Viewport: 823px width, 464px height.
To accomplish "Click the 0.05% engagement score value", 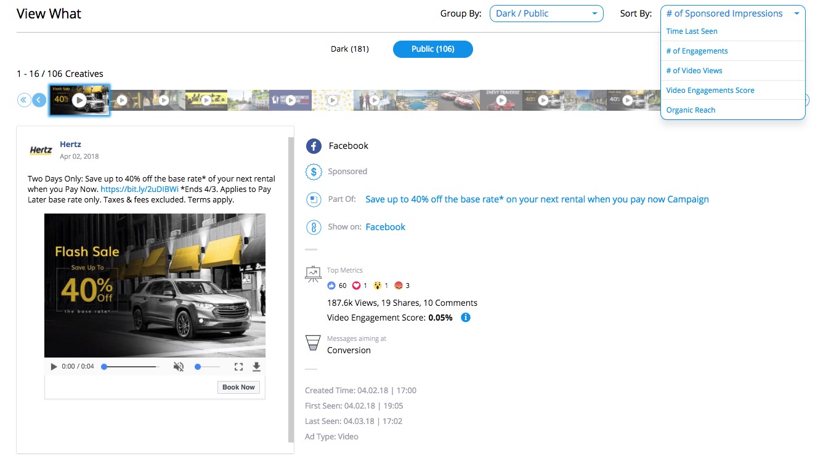I will pos(440,318).
